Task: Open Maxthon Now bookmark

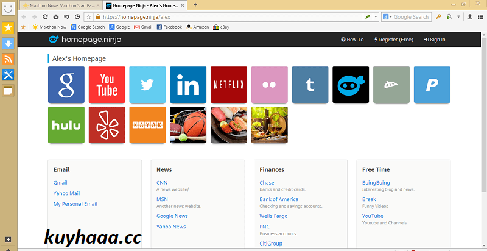Action: point(49,27)
